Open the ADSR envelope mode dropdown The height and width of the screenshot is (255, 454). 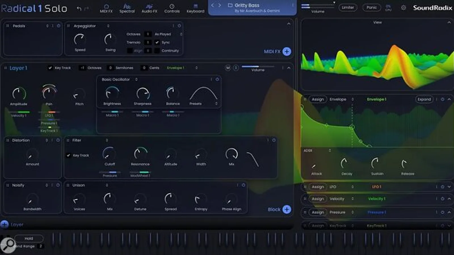pos(330,150)
